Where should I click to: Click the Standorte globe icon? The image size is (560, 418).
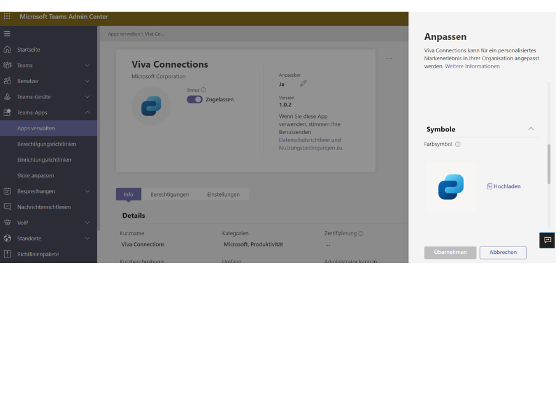pyautogui.click(x=7, y=239)
